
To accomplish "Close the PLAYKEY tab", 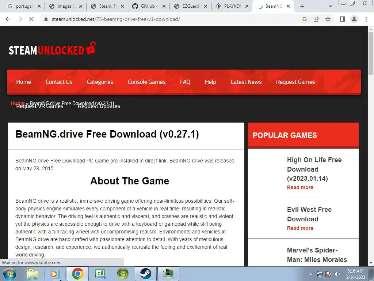I will pos(247,7).
